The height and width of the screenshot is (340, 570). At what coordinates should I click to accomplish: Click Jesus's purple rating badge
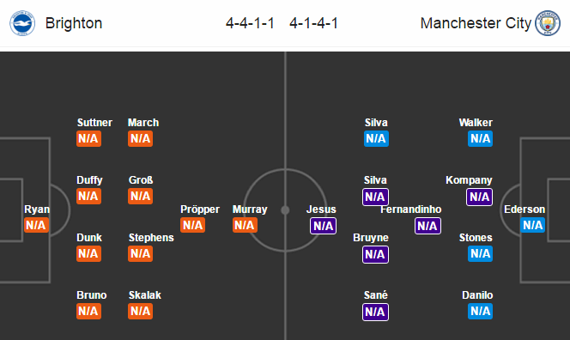click(323, 226)
